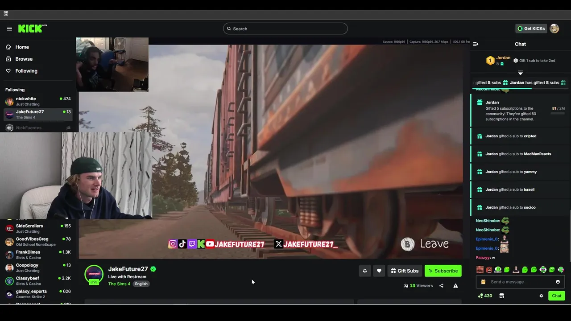Click the verified badge next to JakeFuture27
The image size is (571, 321).
pos(153,269)
